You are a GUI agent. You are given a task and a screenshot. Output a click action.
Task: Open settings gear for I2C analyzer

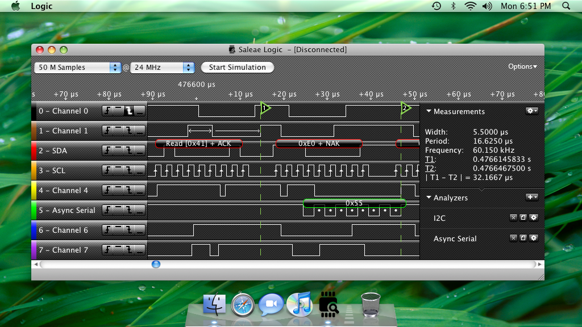coord(533,218)
